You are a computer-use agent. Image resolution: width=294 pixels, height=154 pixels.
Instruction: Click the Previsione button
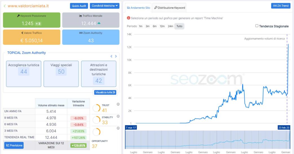[14, 145]
